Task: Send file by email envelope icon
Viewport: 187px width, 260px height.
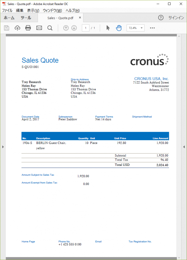Action: pyautogui.click(x=39, y=28)
